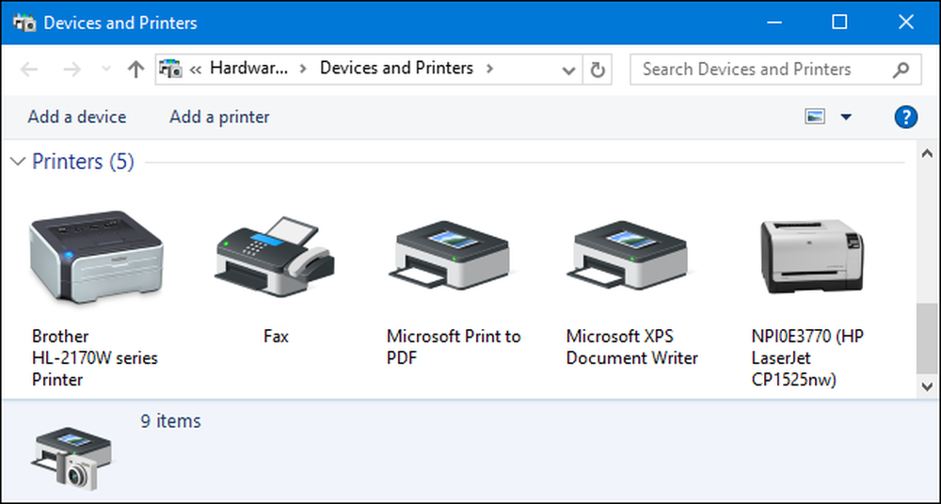Click the search magnifier icon
Screen dimensions: 941x504
(x=901, y=70)
